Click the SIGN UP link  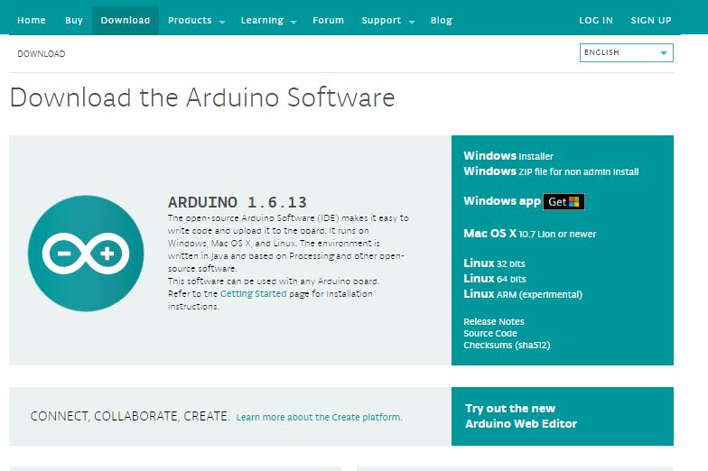pos(651,20)
